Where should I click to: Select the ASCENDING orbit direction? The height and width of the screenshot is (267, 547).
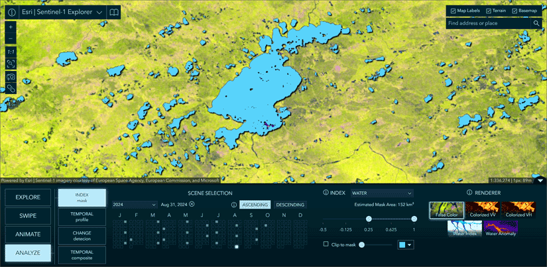pos(255,205)
